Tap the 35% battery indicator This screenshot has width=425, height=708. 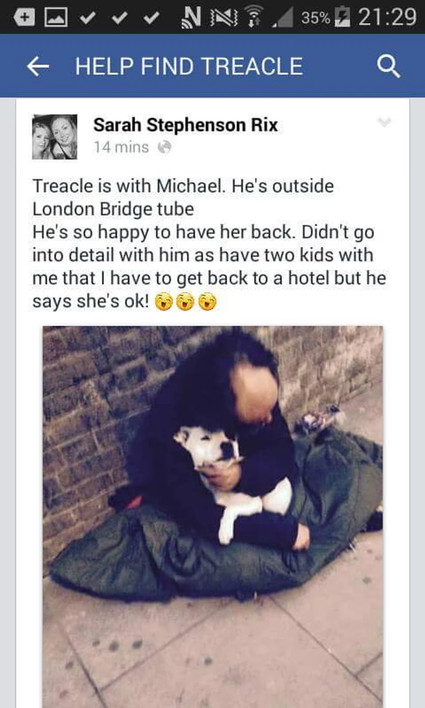(325, 17)
